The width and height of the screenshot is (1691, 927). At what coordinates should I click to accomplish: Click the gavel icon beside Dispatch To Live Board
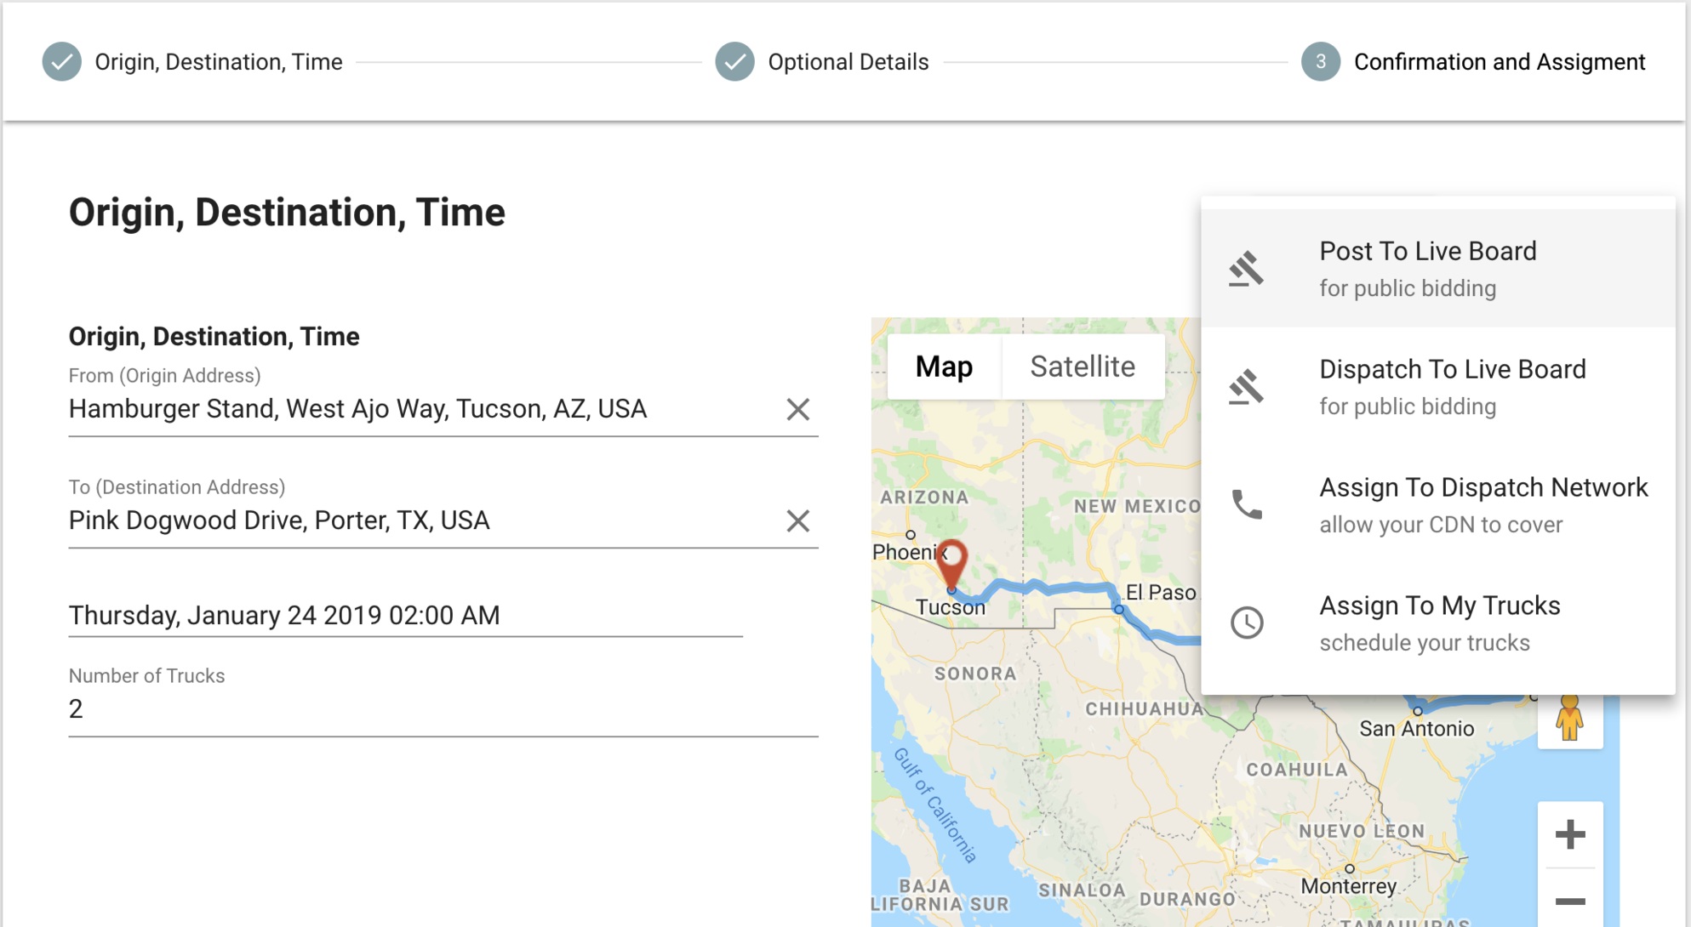click(x=1246, y=387)
